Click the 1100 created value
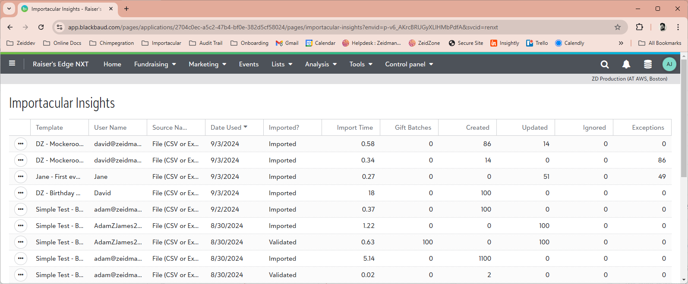 pyautogui.click(x=485, y=259)
